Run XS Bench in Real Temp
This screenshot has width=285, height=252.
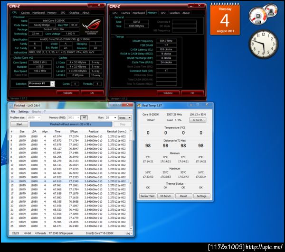tap(166, 196)
